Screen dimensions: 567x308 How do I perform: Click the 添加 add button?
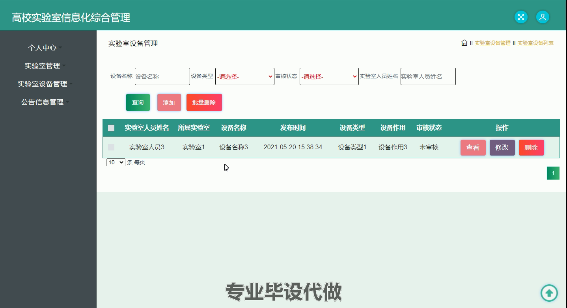169,102
